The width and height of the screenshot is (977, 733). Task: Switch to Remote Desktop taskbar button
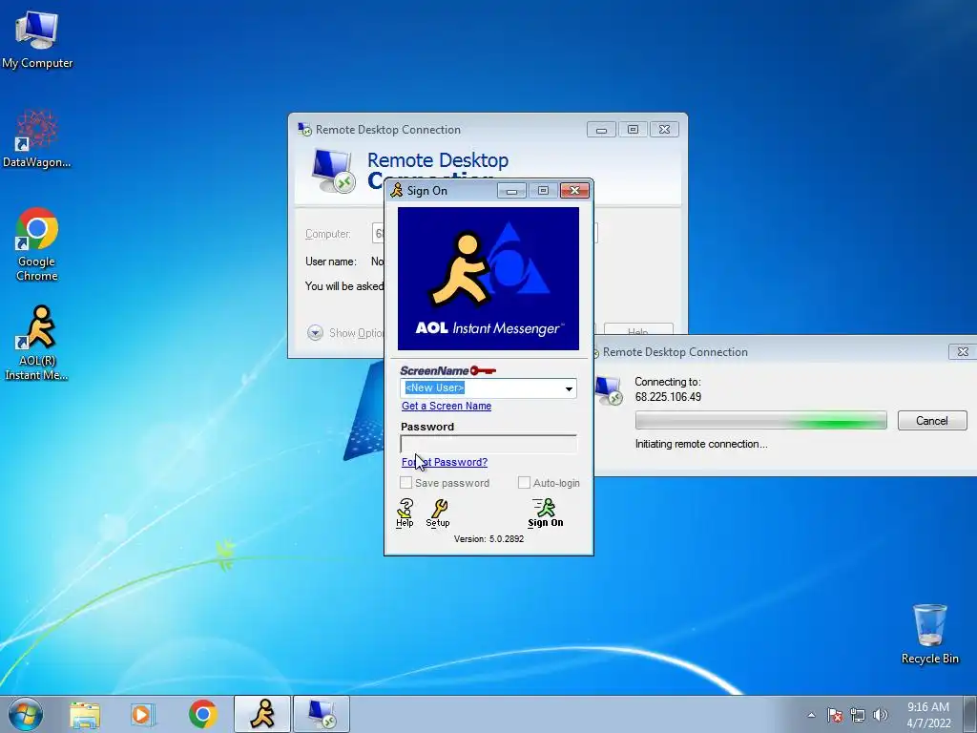pyautogui.click(x=322, y=714)
